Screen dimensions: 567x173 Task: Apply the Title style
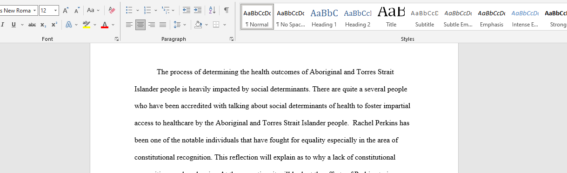(391, 17)
